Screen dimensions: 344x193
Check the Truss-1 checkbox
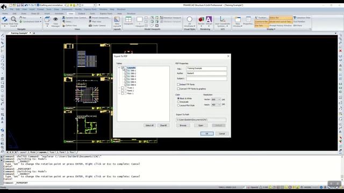(x=123, y=88)
